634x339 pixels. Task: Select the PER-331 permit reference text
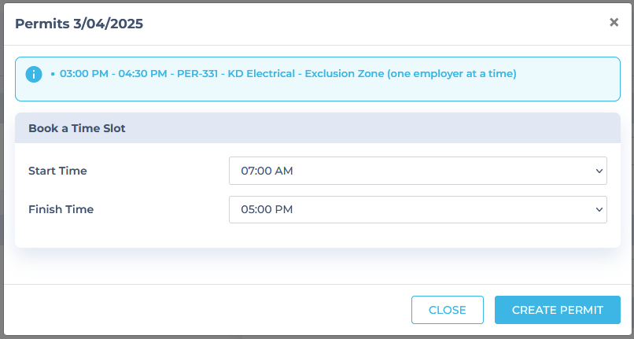click(197, 74)
